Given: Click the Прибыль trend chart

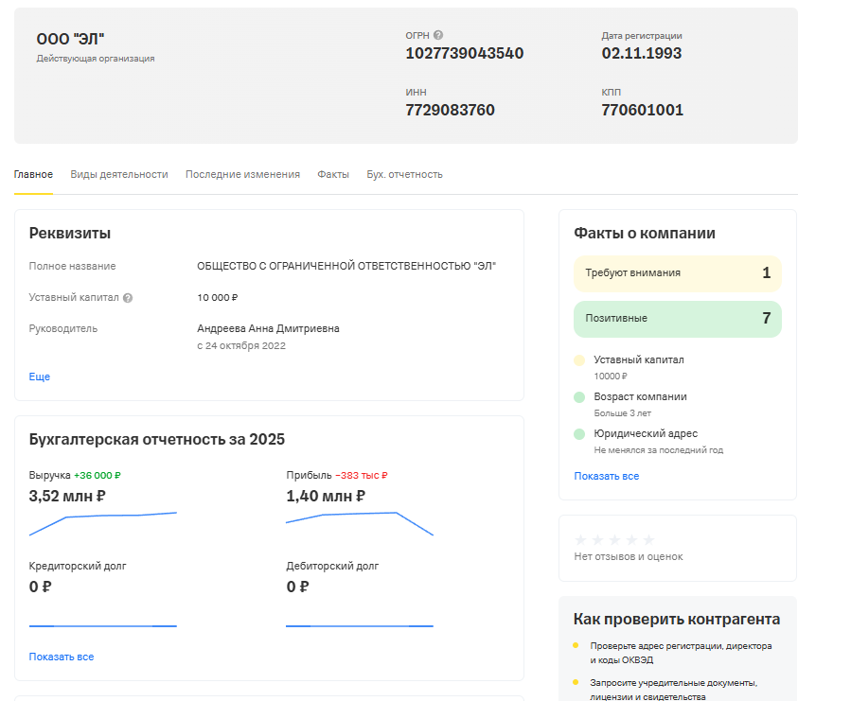Looking at the screenshot, I should click(360, 523).
